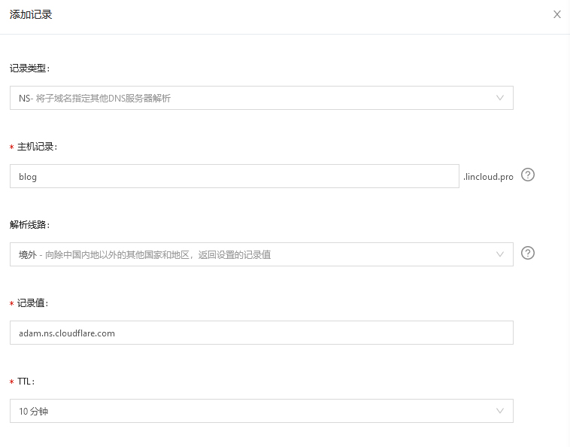570x447 pixels.
Task: Open the 解析线路 境外 dropdown
Action: [x=261, y=254]
